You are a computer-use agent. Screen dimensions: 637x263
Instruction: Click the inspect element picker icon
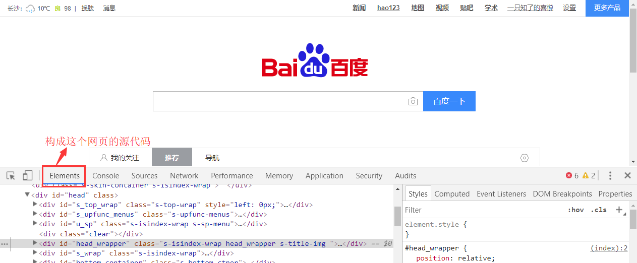(11, 175)
